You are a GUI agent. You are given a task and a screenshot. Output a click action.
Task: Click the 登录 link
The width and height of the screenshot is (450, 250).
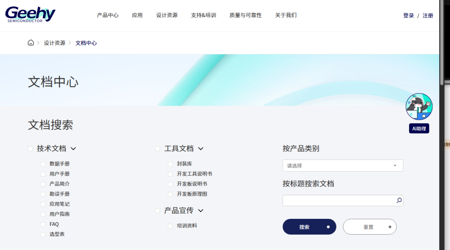[x=408, y=16]
